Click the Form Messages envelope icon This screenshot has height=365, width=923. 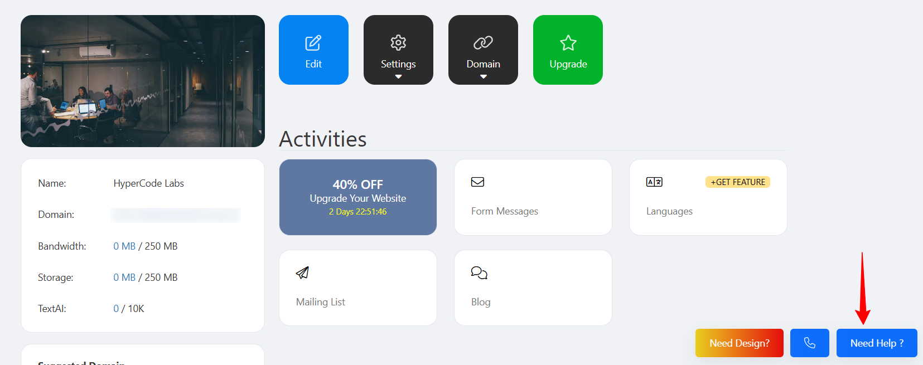(477, 182)
